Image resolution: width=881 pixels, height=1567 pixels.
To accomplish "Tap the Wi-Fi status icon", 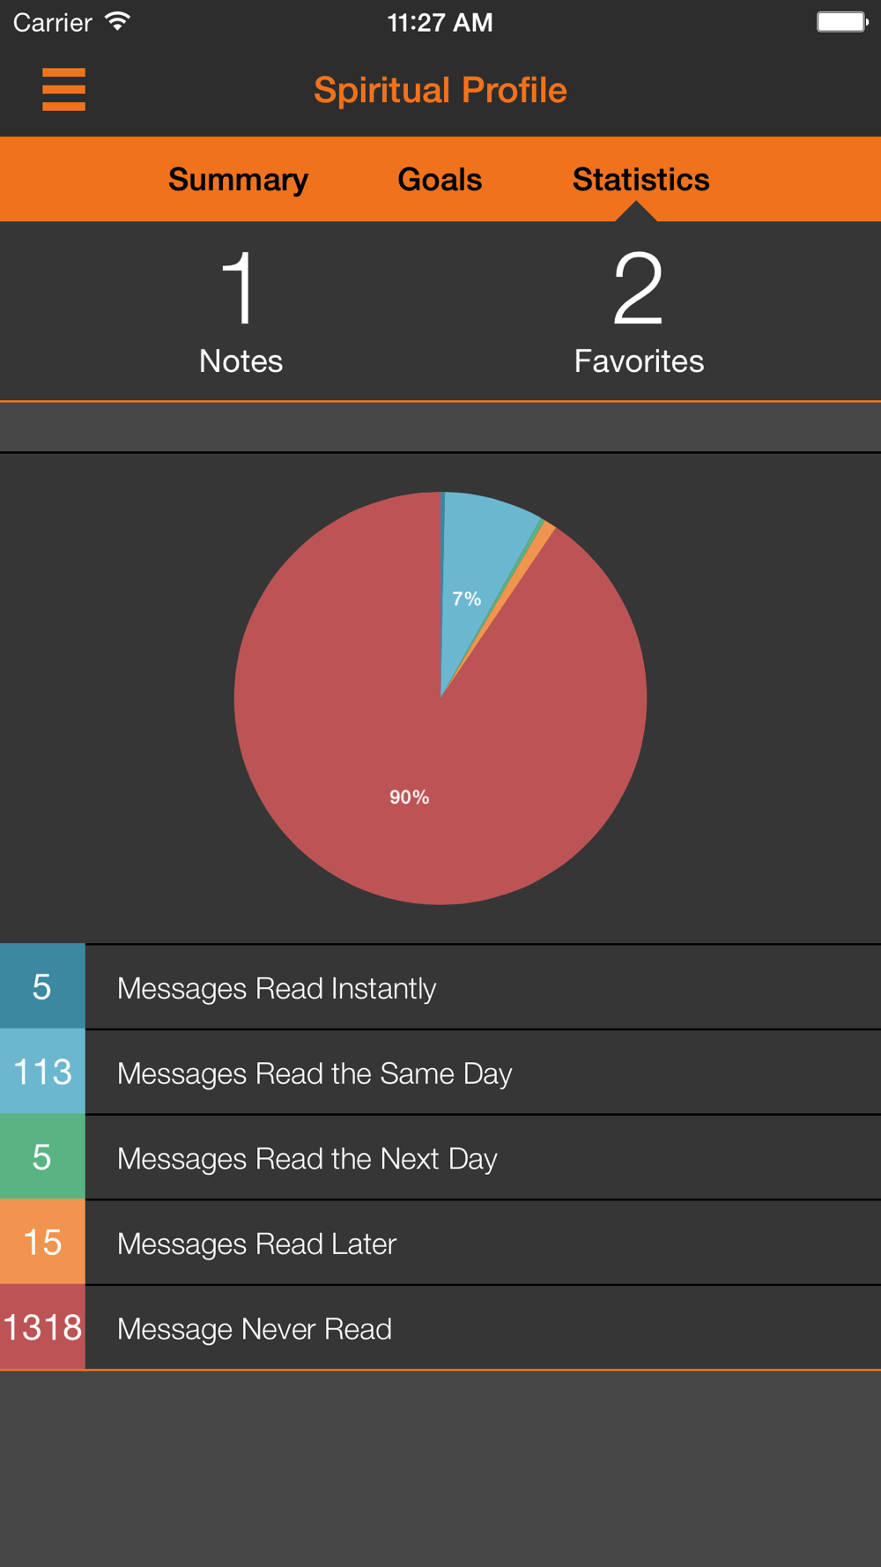I will coord(117,22).
